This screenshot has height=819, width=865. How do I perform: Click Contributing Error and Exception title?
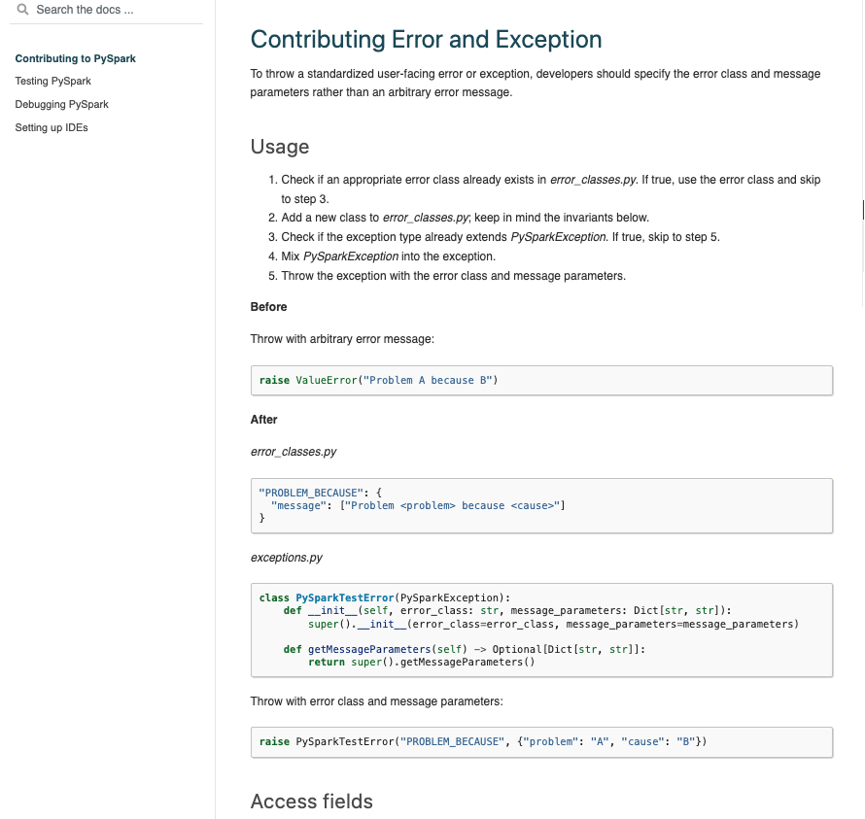pyautogui.click(x=426, y=40)
